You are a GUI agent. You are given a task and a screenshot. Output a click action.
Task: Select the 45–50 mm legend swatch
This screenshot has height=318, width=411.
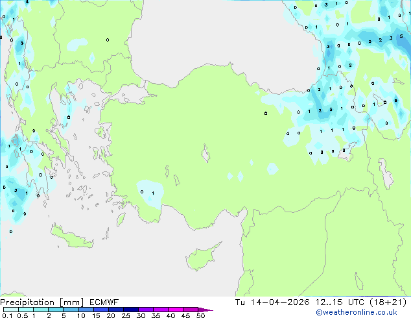(191, 310)
